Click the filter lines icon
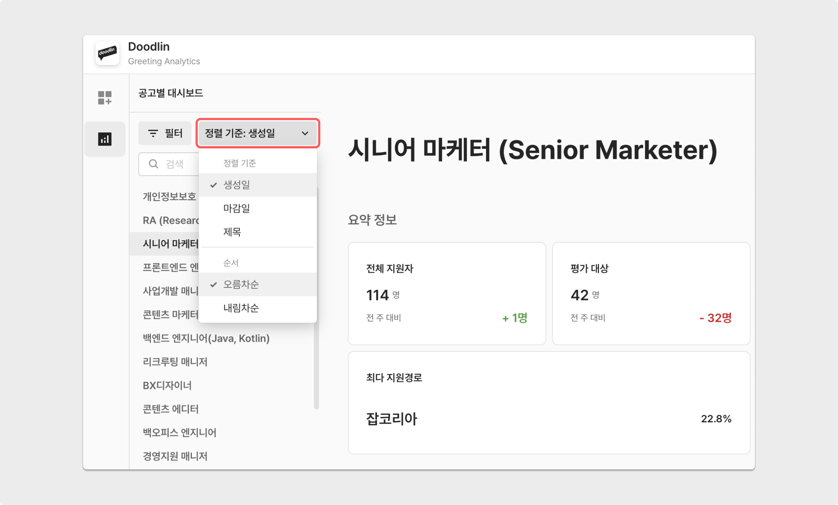 pyautogui.click(x=153, y=134)
